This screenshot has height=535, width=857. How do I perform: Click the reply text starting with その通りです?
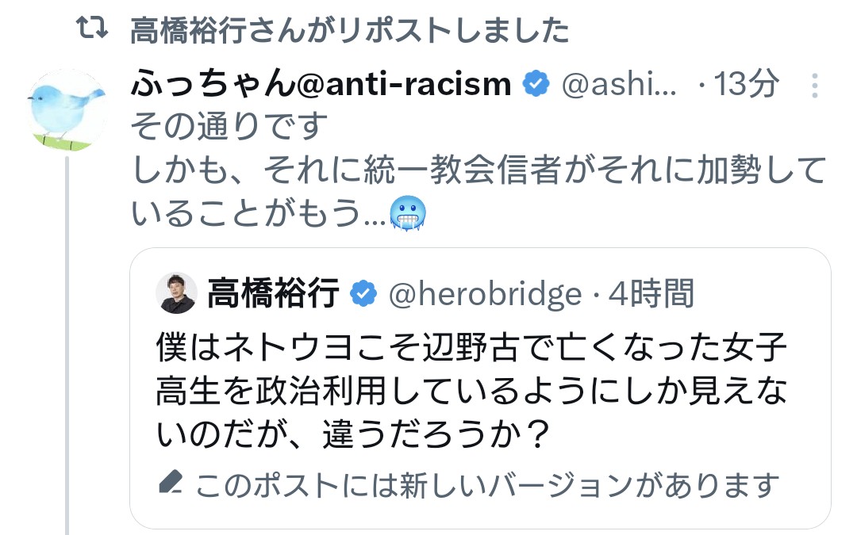tap(229, 125)
